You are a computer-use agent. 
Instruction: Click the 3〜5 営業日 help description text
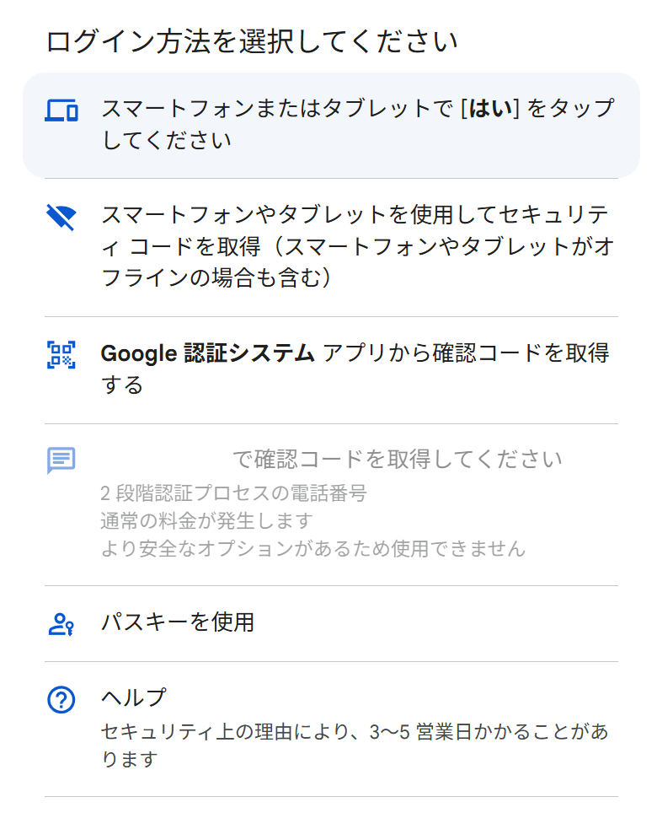355,746
